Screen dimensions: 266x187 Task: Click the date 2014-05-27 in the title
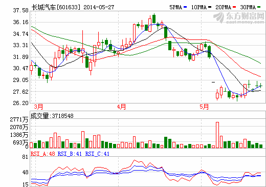(x=99, y=7)
